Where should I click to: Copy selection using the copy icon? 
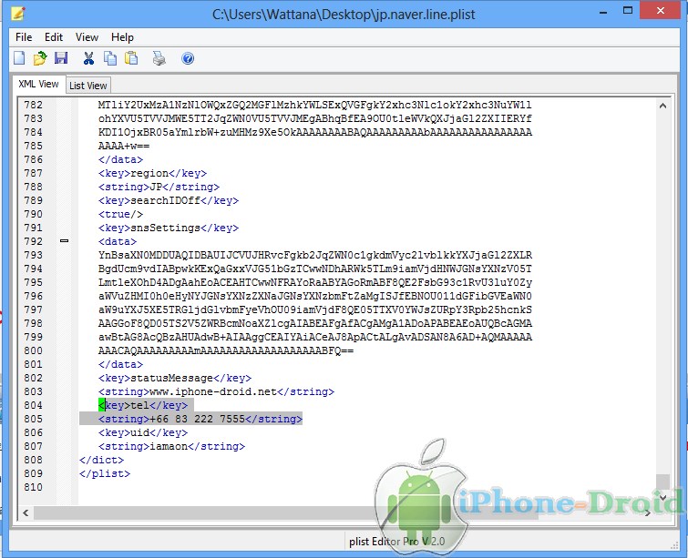pos(110,58)
